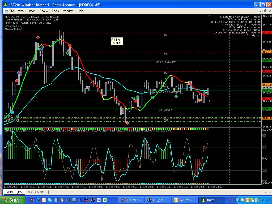Launch Skype from quick launch bar

click(x=50, y=200)
